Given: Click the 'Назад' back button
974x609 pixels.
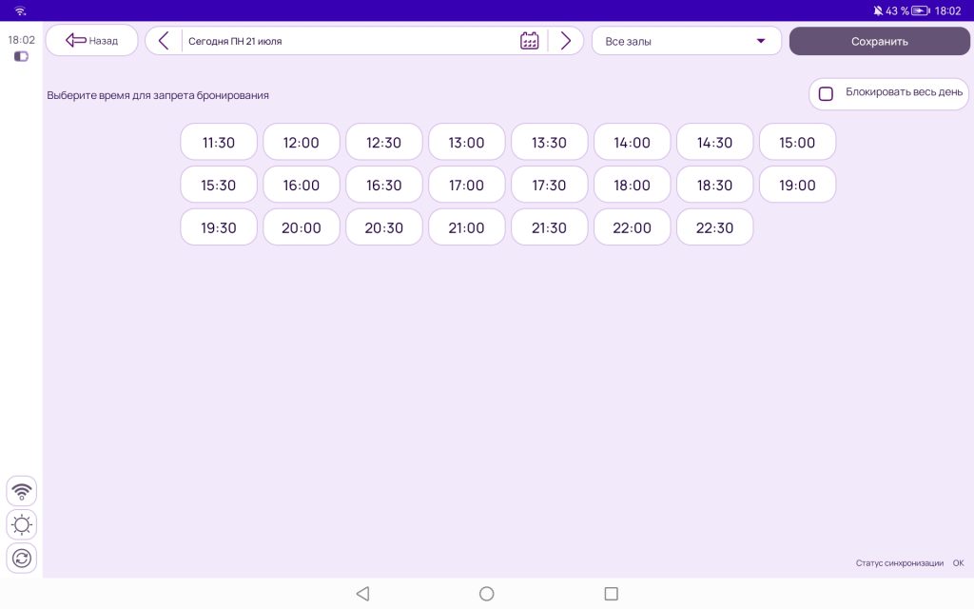Looking at the screenshot, I should coord(91,41).
